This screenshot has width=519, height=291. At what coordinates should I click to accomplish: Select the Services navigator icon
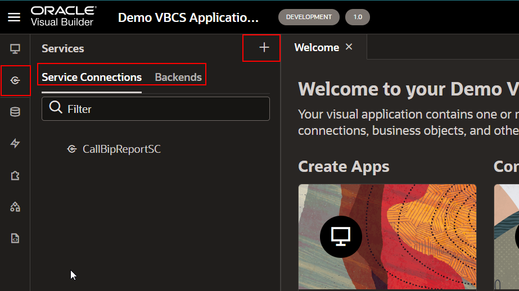pyautogui.click(x=15, y=80)
